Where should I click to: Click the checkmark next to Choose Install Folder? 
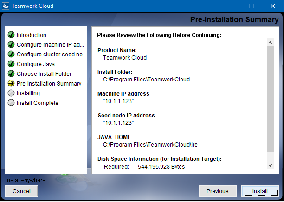tap(11, 74)
